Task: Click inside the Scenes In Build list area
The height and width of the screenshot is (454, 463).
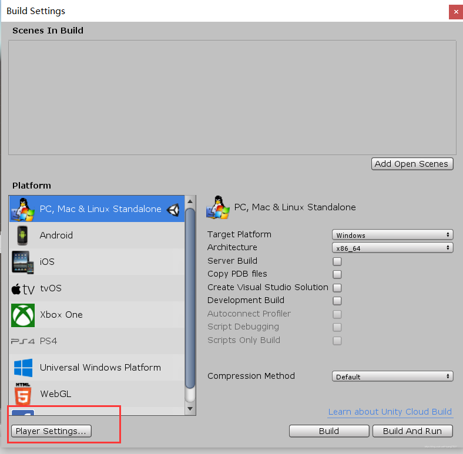Action: pyautogui.click(x=232, y=97)
